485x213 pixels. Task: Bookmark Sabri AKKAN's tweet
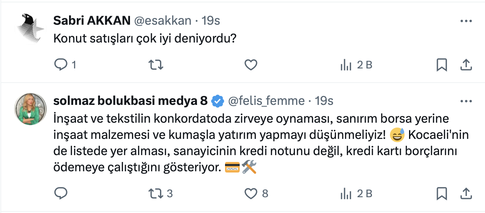click(442, 65)
